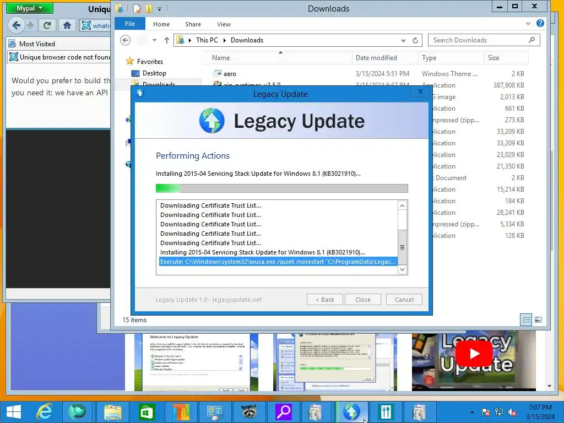Open the fork-and-knife app in taskbar
Viewport: 564px width, 423px height.
point(386,412)
